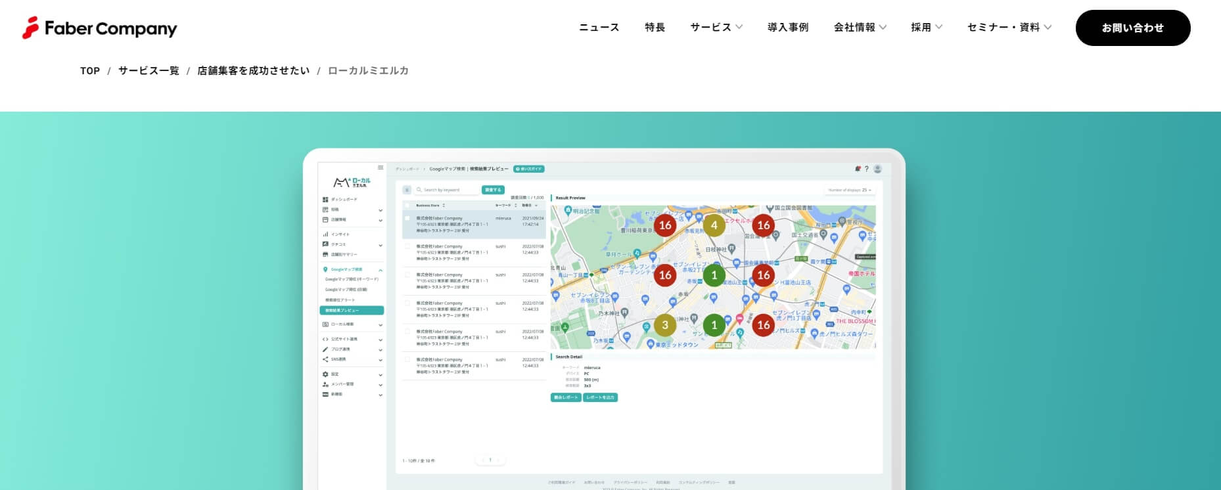The height and width of the screenshot is (490, 1221).
Task: Open the user avatar icon in mockup
Action: coord(877,169)
